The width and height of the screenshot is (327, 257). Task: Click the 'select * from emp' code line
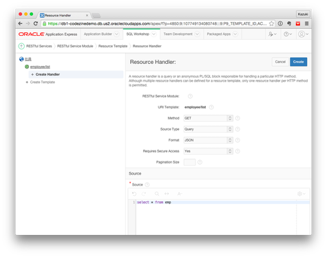coord(154,202)
